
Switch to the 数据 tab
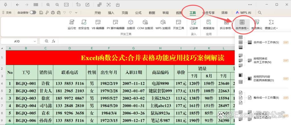tap(152, 13)
